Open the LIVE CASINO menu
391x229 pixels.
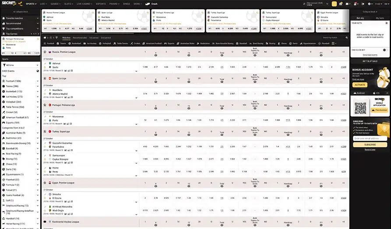(84, 4)
